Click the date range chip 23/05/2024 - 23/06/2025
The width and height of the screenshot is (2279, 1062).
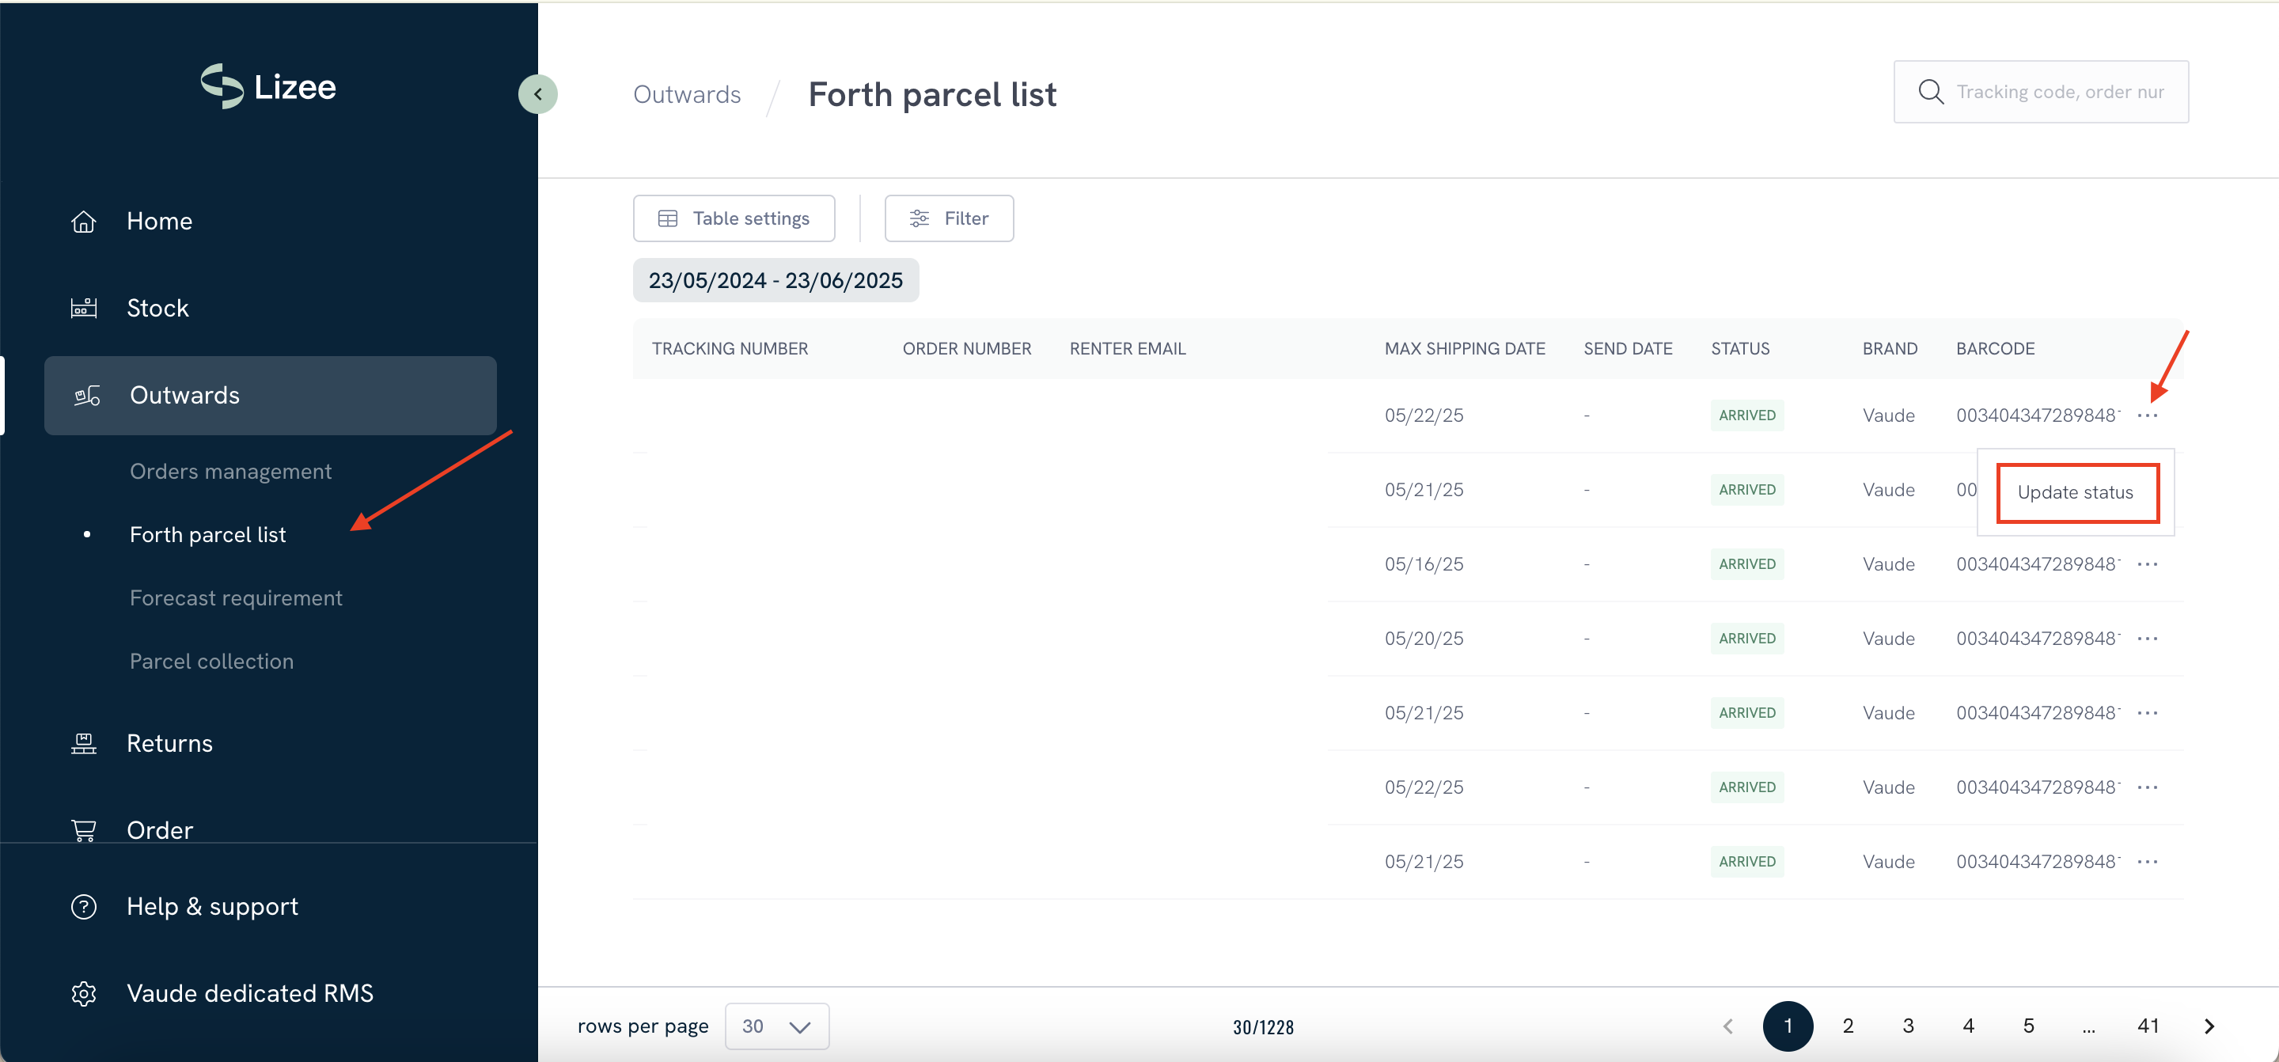click(775, 281)
